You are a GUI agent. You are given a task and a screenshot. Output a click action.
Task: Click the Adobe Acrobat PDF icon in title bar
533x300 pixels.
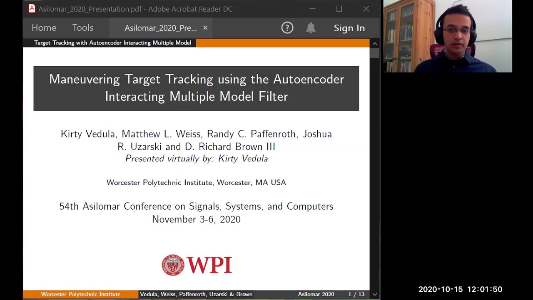pyautogui.click(x=32, y=9)
